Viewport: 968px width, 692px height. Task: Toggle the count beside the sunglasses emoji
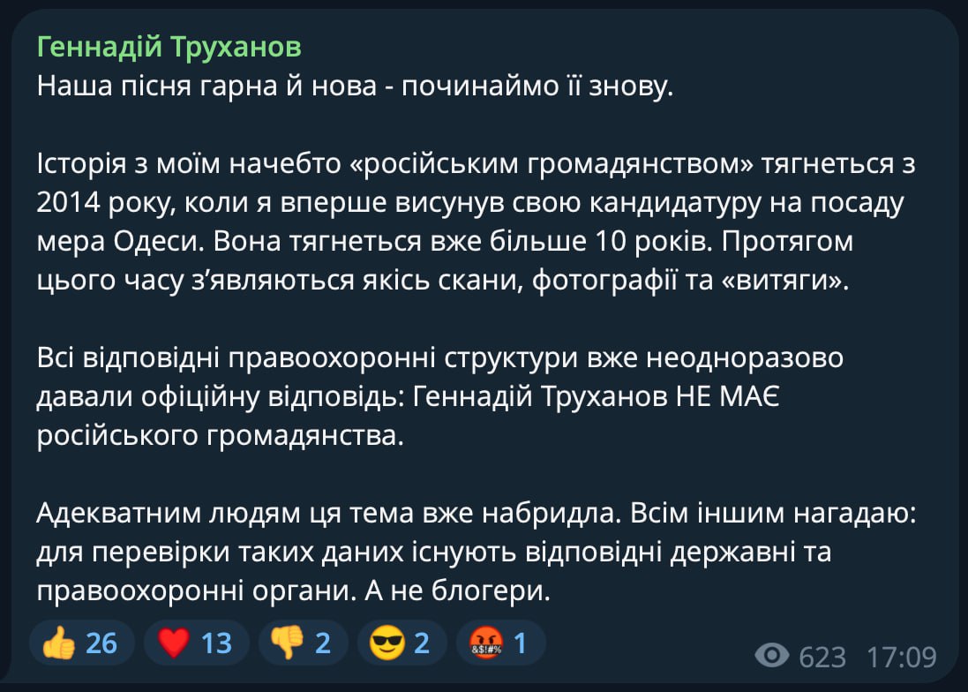click(x=422, y=643)
